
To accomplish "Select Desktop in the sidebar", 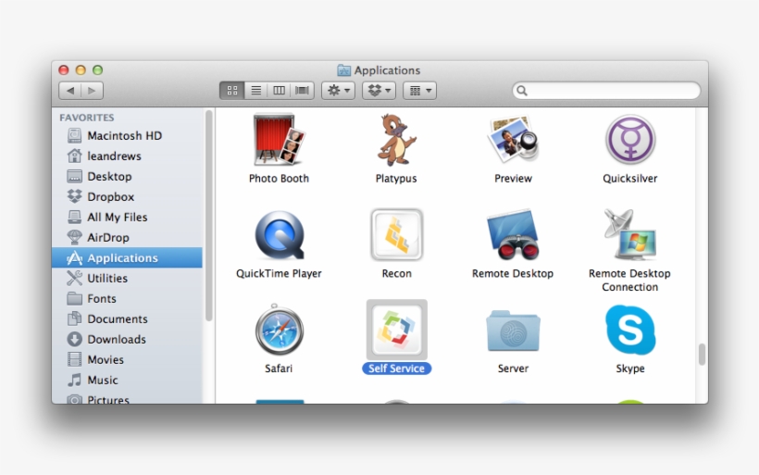I will (x=127, y=176).
